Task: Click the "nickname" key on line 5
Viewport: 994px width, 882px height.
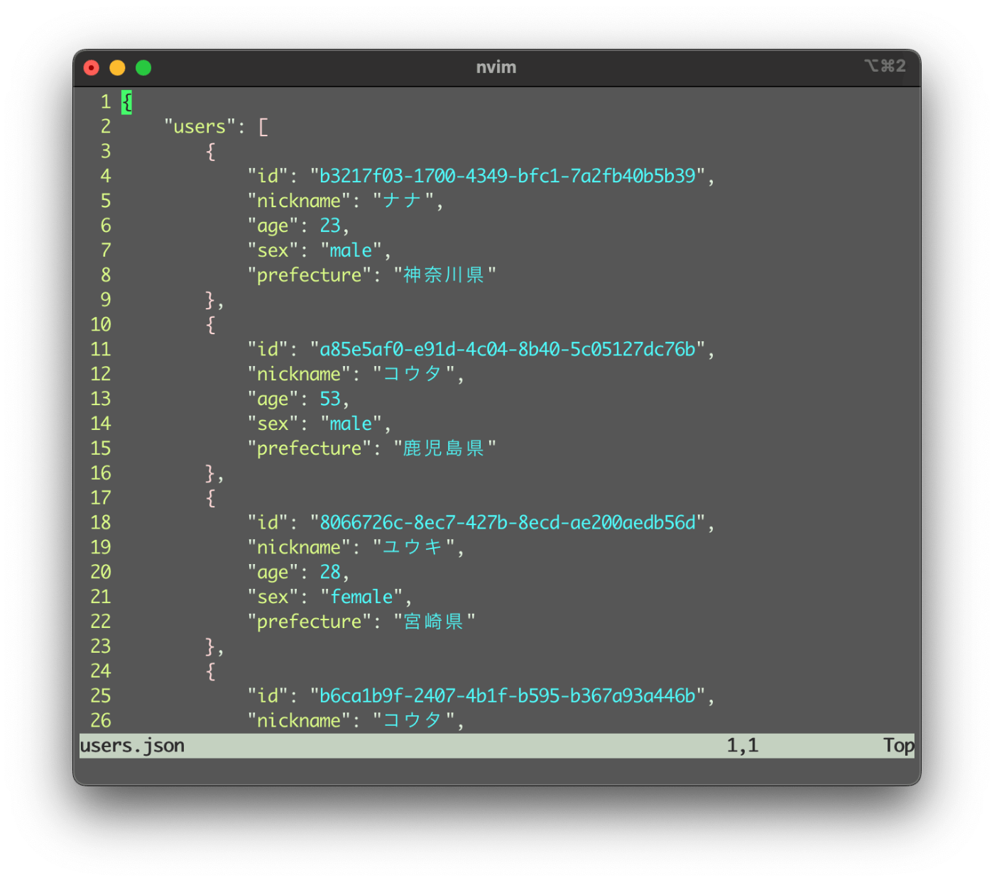Action: (x=299, y=201)
